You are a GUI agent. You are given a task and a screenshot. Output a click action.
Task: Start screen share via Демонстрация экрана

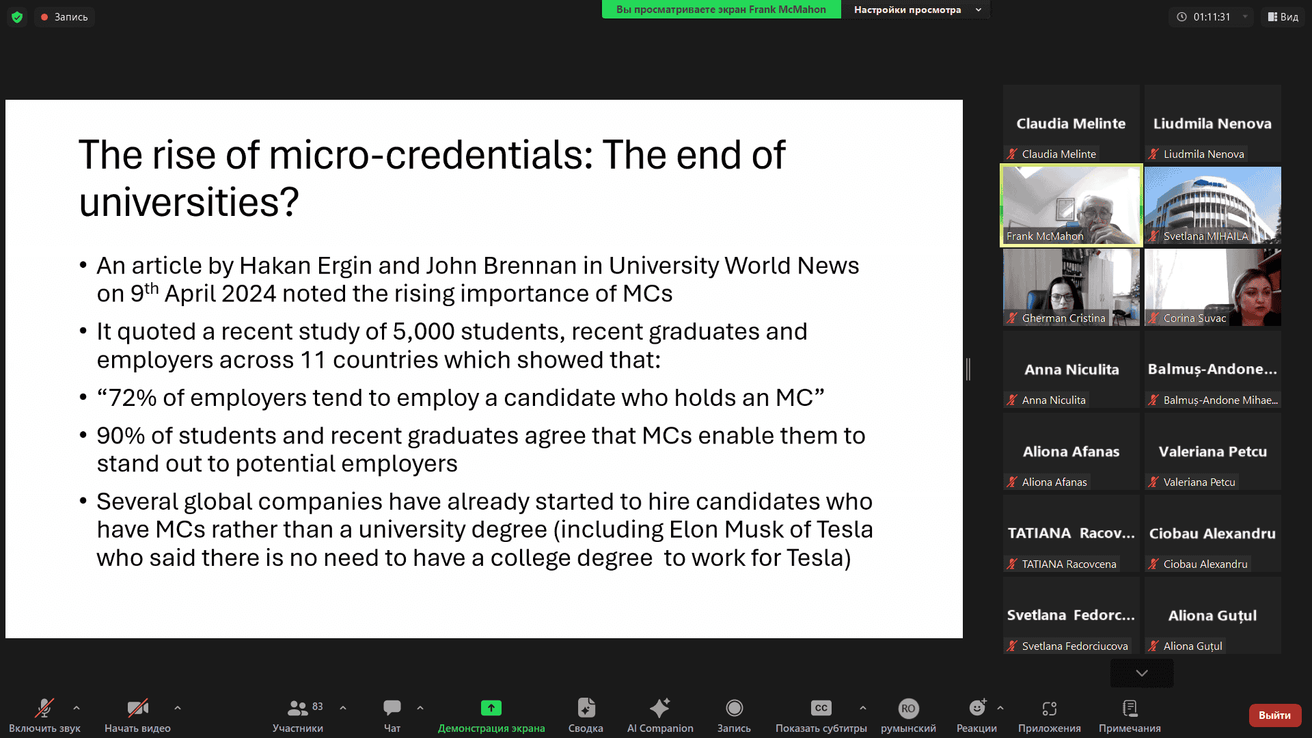click(491, 708)
